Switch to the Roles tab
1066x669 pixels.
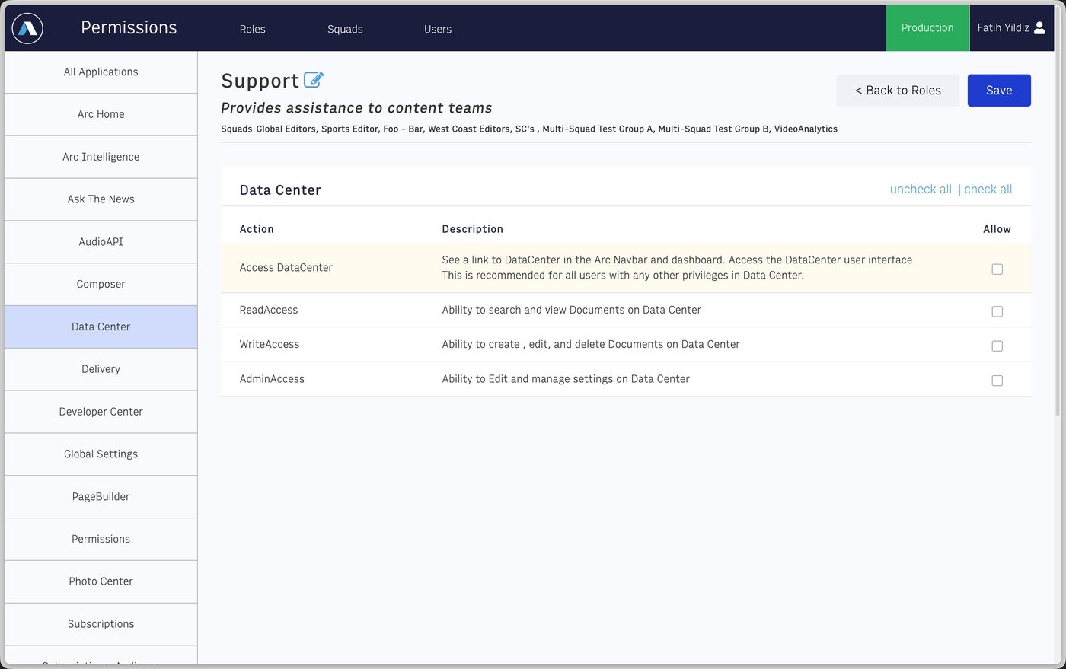pos(252,29)
